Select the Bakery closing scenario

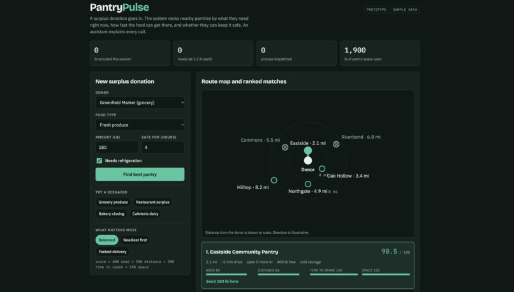click(x=112, y=214)
